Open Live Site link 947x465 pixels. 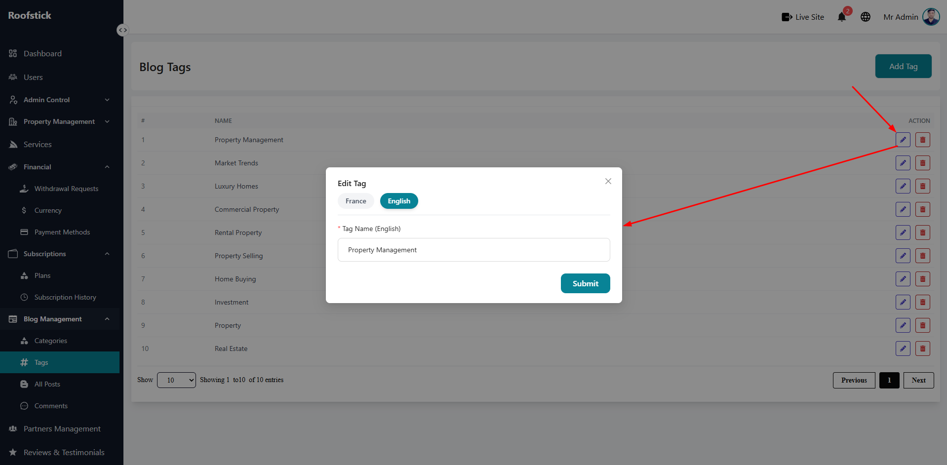click(803, 17)
